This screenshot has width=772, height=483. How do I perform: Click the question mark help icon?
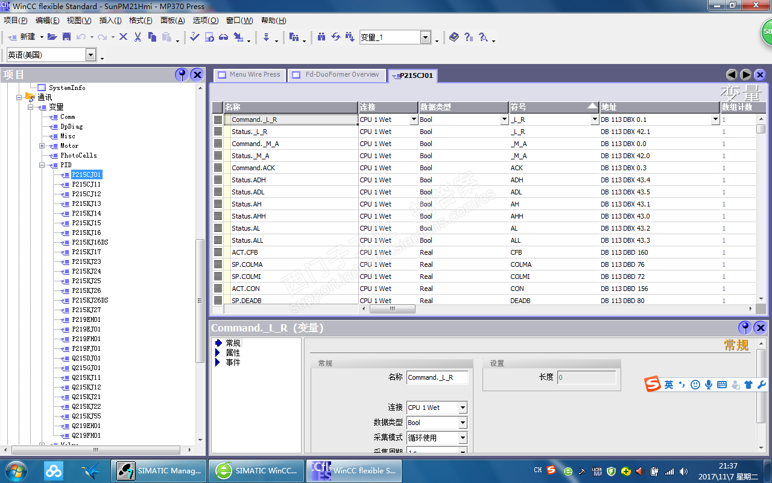pos(469,37)
